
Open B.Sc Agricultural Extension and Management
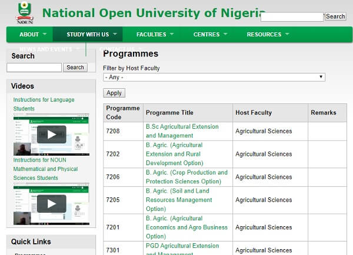click(x=182, y=131)
